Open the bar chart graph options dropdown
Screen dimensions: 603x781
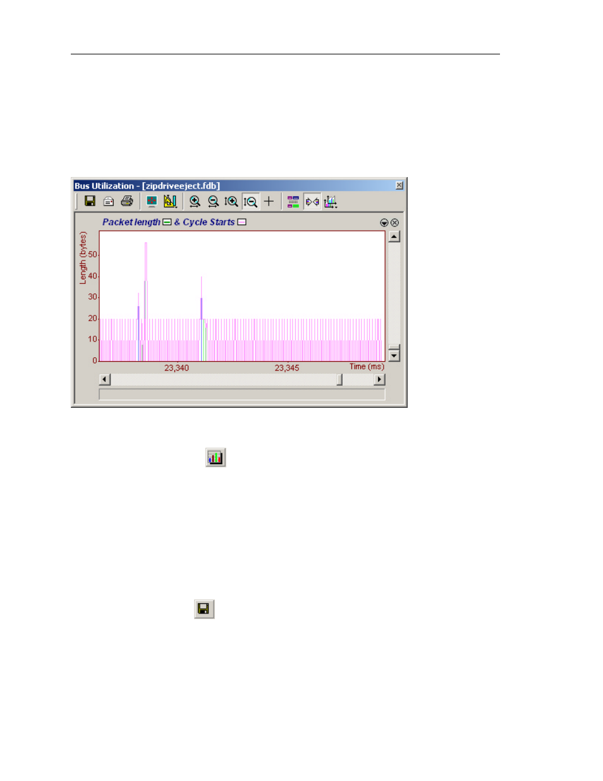point(331,201)
